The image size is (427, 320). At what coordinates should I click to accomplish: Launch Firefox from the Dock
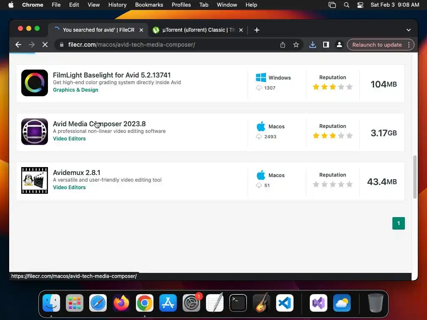point(121,303)
